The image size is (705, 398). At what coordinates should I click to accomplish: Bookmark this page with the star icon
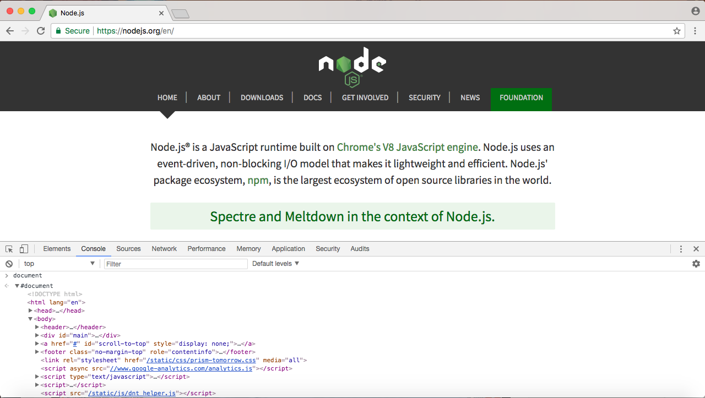677,31
